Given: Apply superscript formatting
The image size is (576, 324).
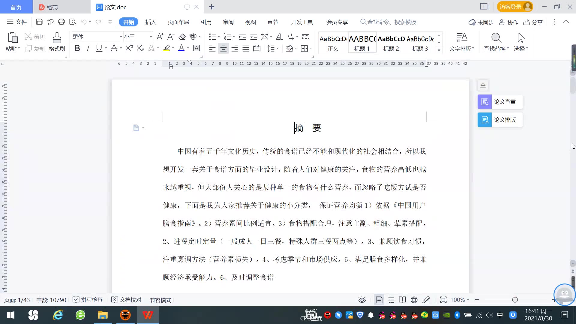Looking at the screenshot, I should [x=129, y=48].
